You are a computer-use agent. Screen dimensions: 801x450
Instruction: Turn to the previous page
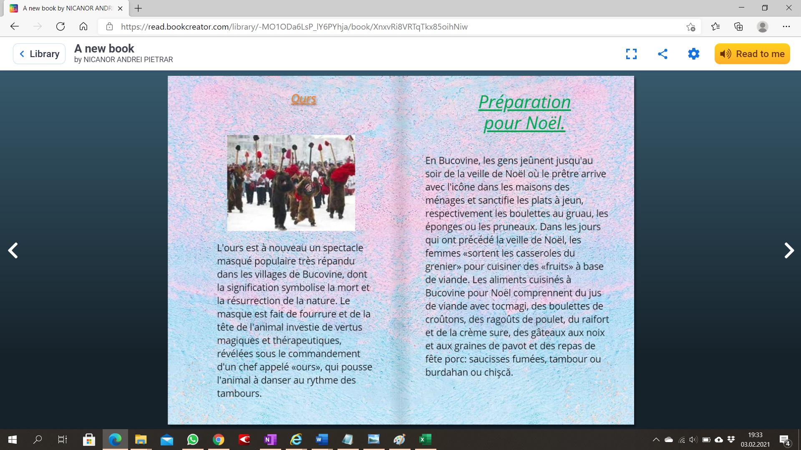[x=13, y=250]
